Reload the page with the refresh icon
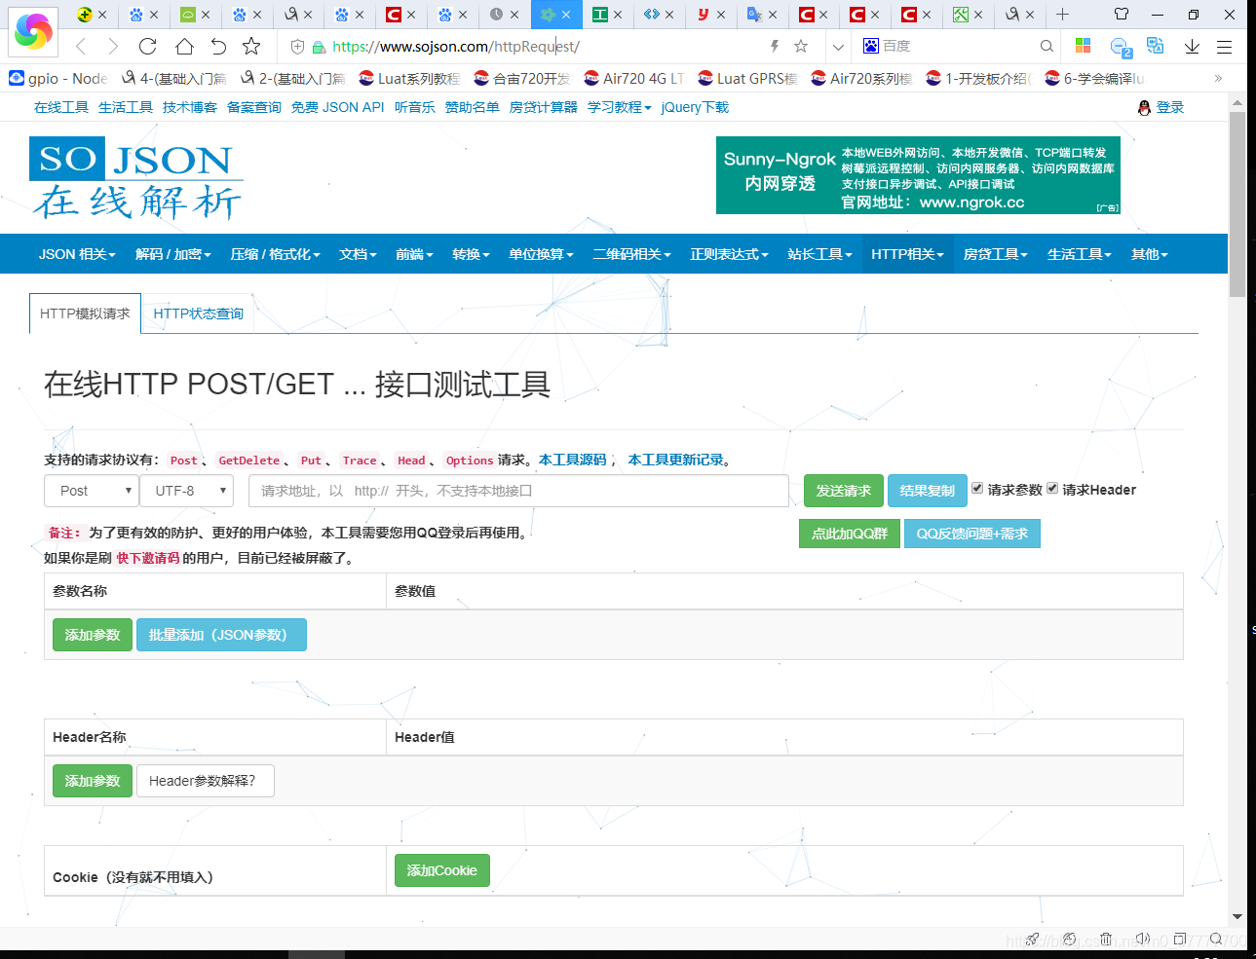This screenshot has width=1256, height=959. click(x=148, y=46)
